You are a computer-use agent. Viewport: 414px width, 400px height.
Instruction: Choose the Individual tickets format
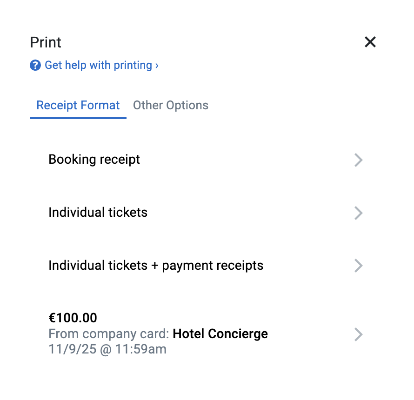[x=98, y=213]
